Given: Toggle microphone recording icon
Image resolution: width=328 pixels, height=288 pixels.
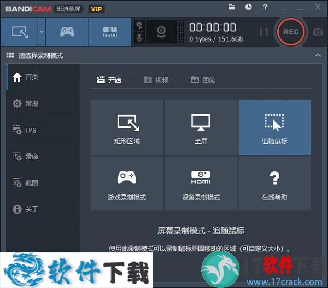Looking at the screenshot, I should tap(139, 38).
